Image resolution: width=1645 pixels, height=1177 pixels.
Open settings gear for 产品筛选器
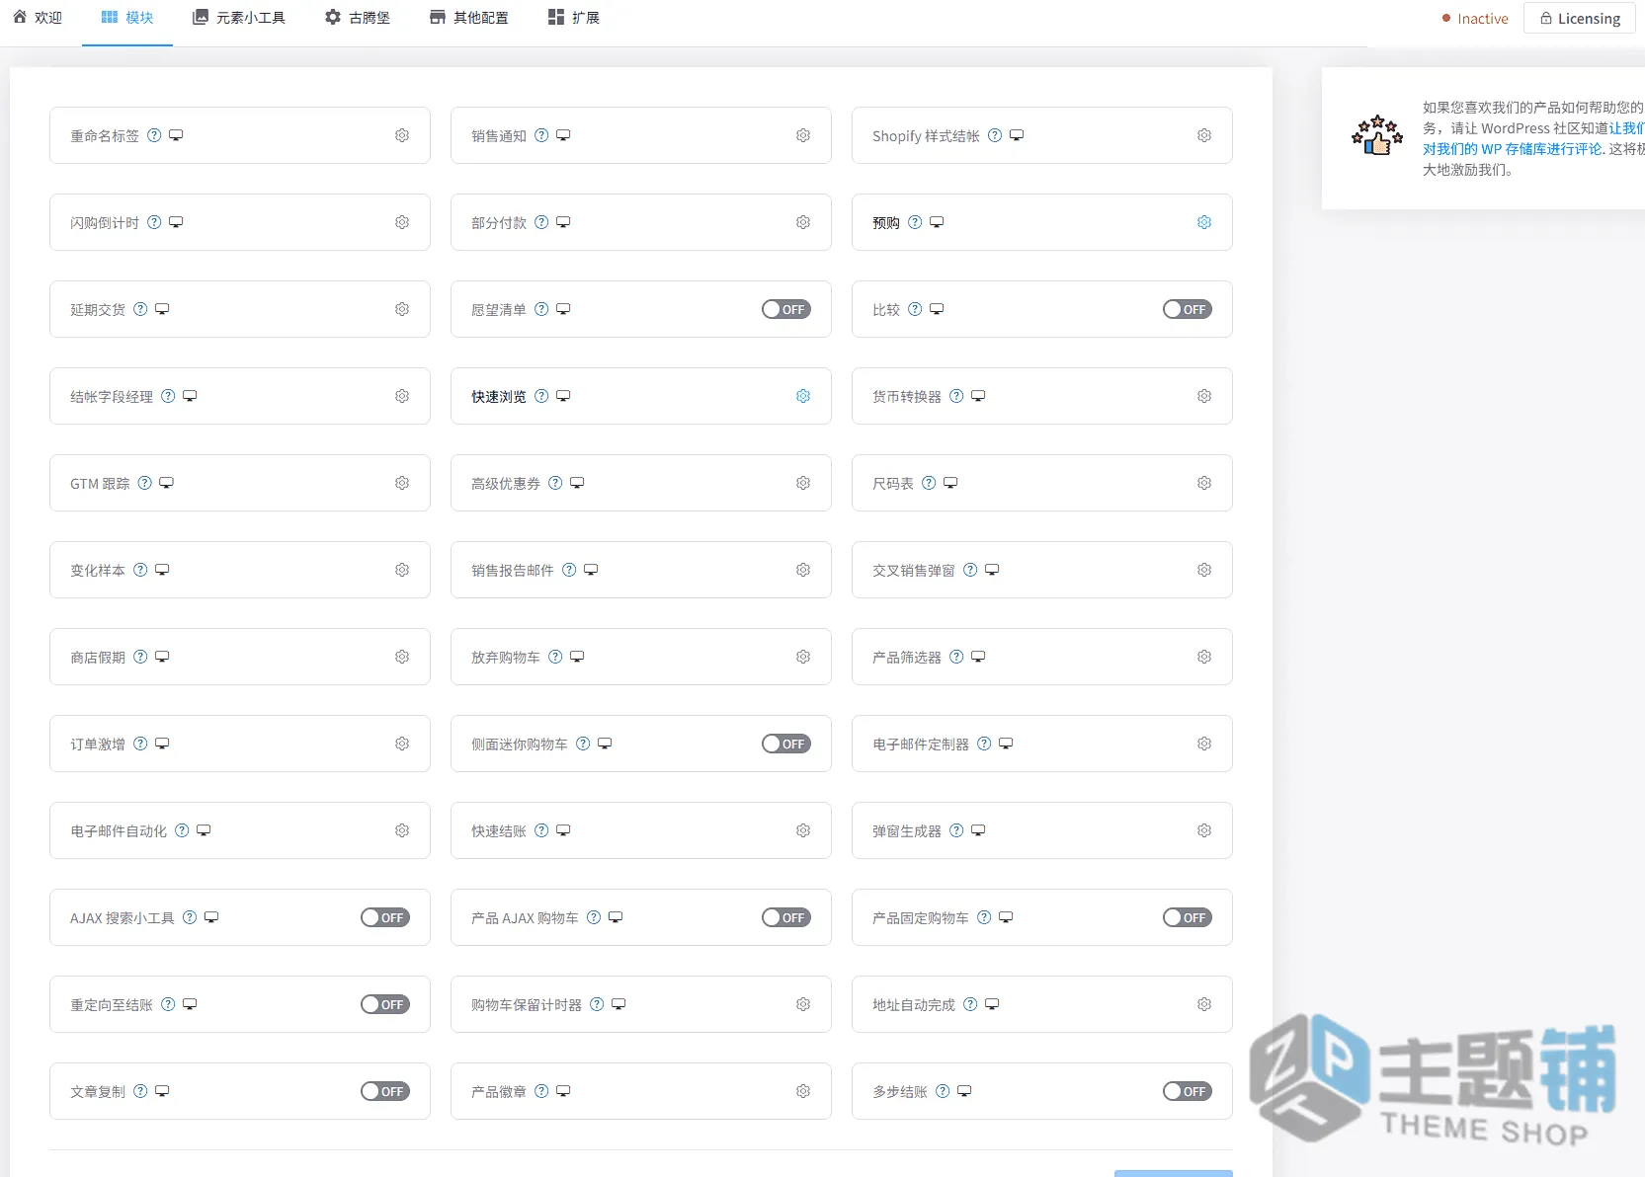1204,657
